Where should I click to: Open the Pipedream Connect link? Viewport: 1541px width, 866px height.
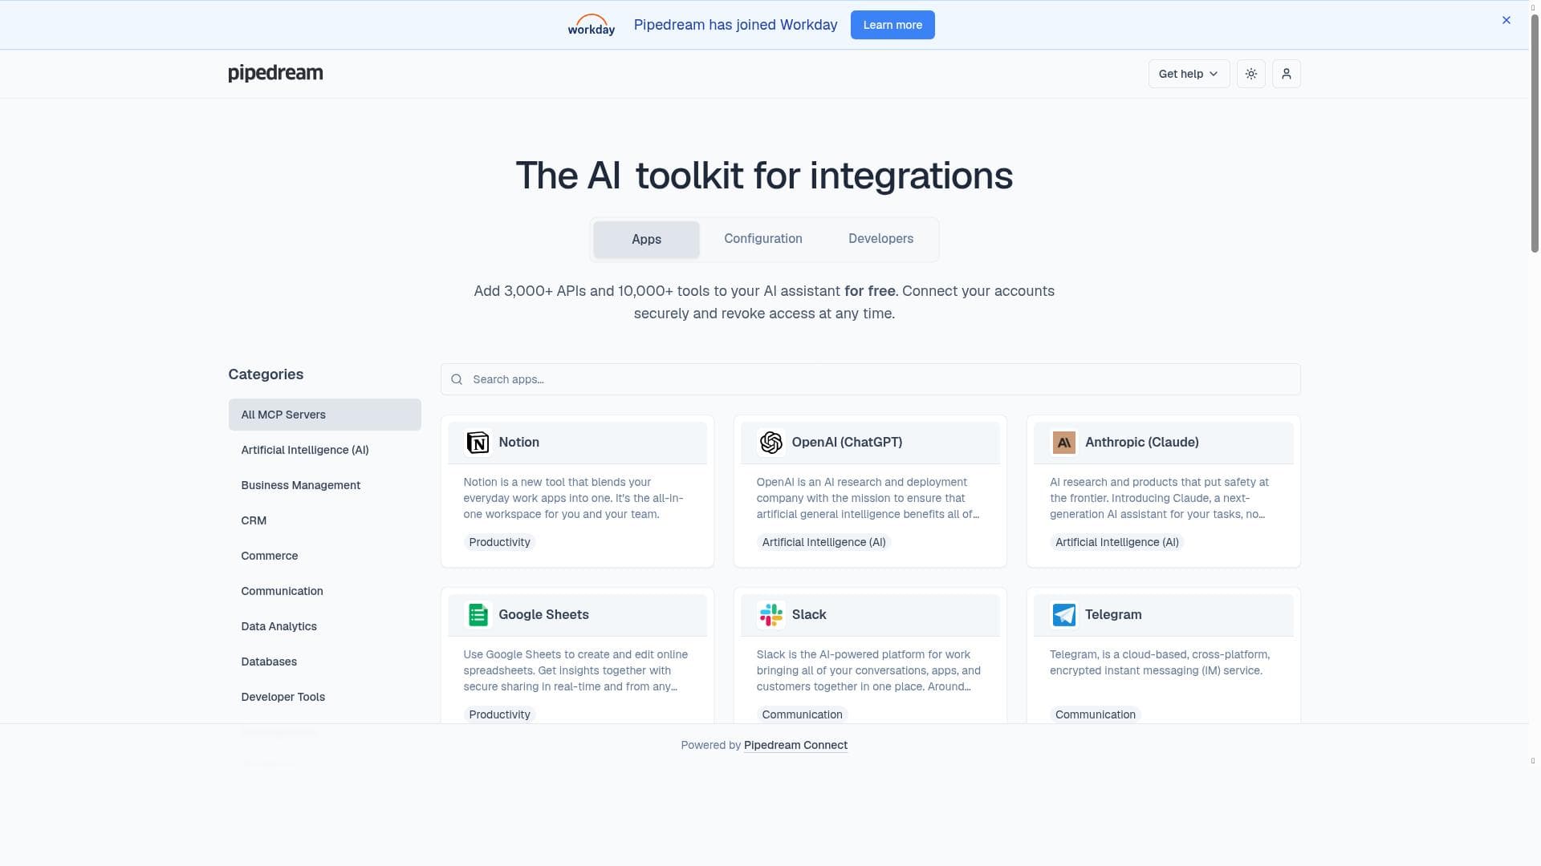[x=795, y=745]
